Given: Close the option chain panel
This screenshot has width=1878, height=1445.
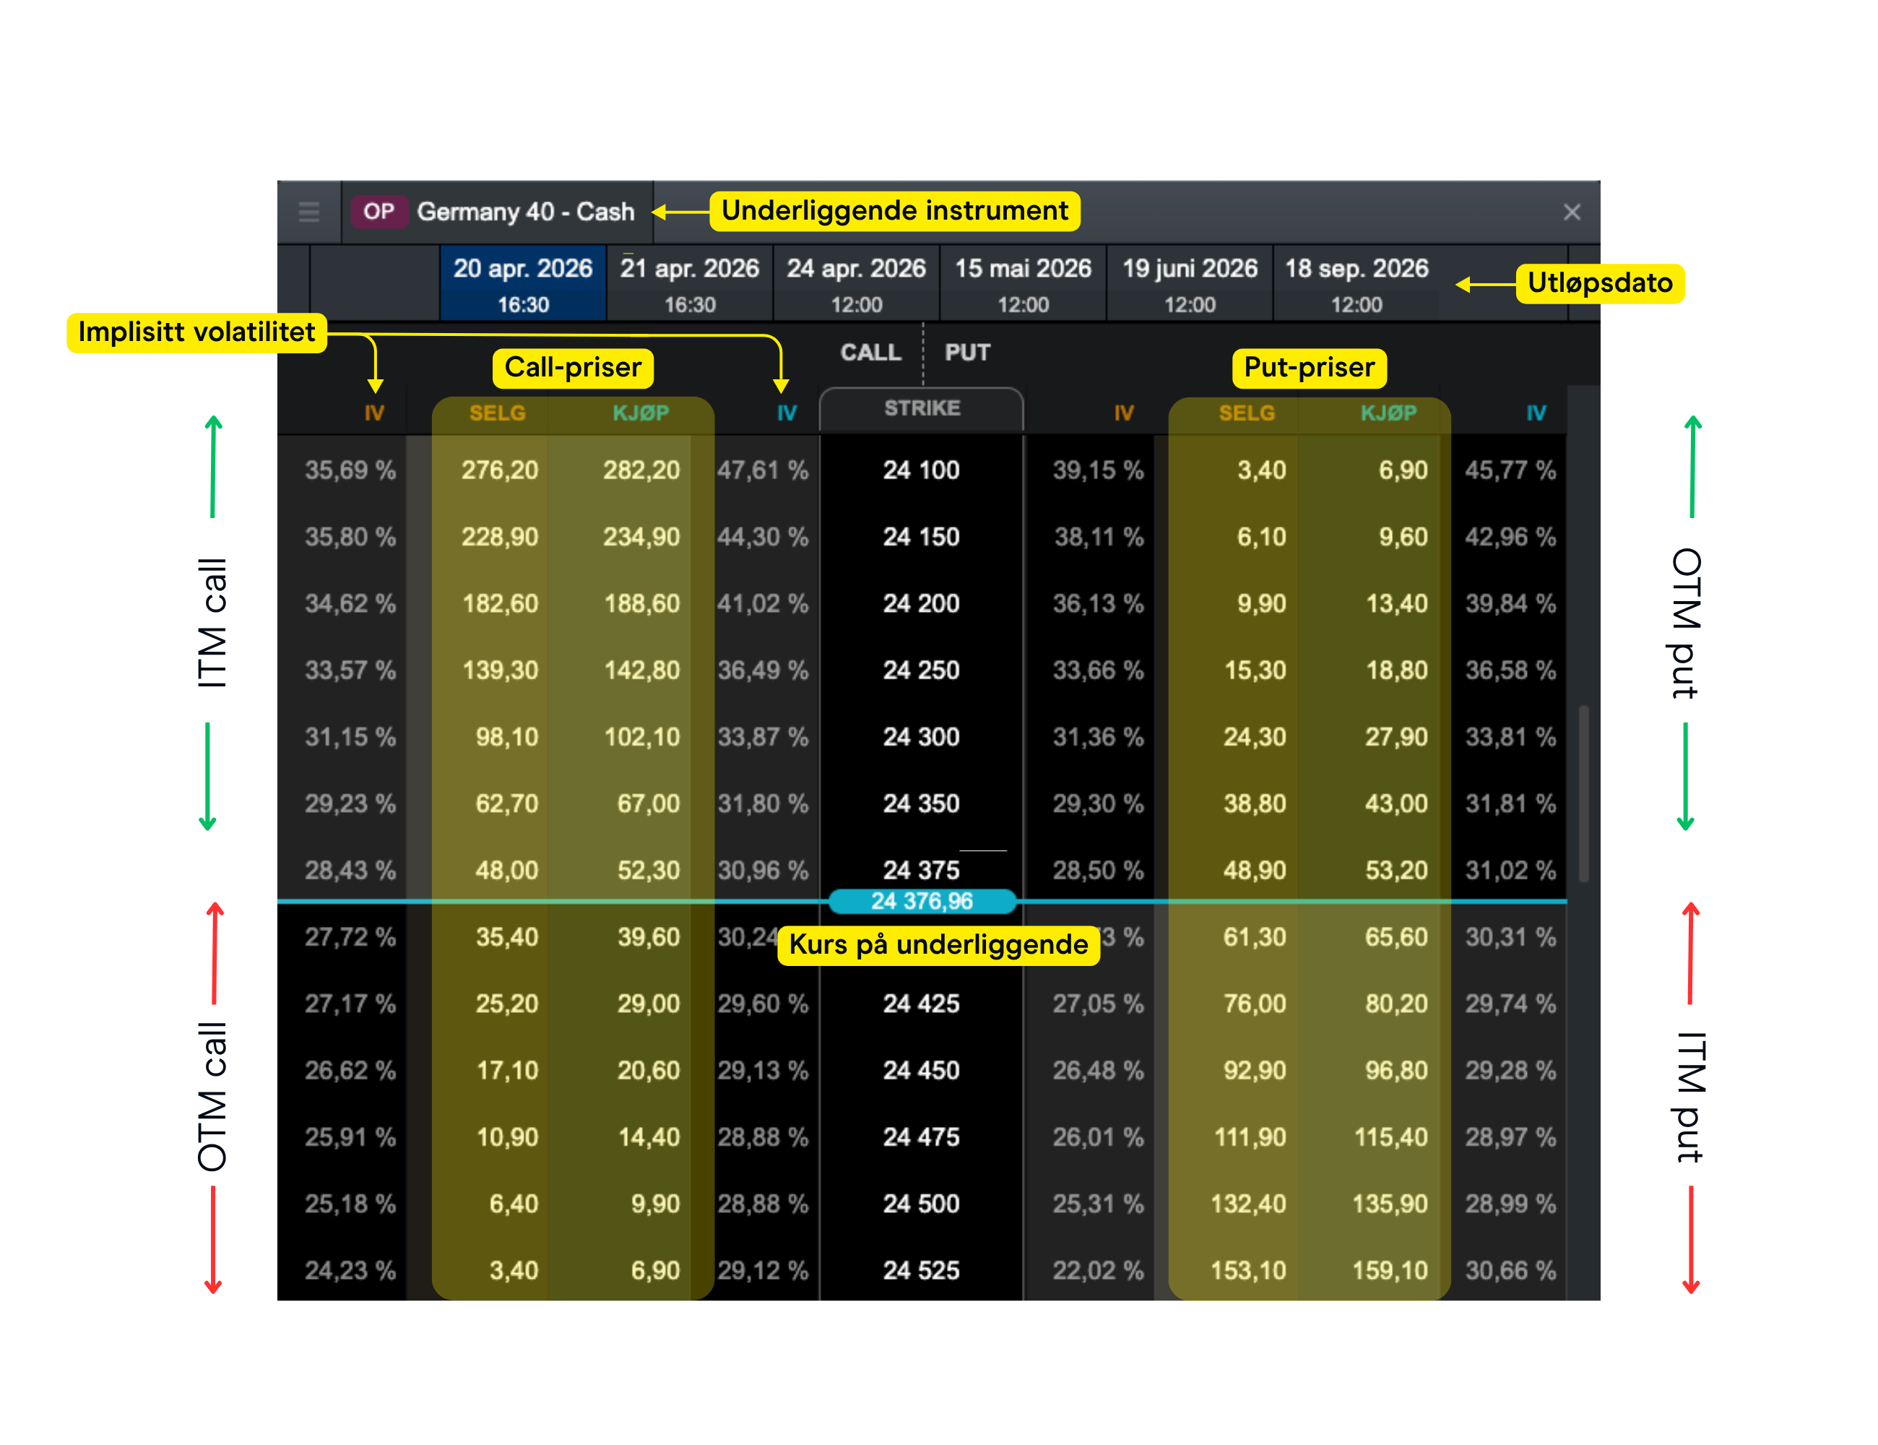Looking at the screenshot, I should coord(1571,212).
